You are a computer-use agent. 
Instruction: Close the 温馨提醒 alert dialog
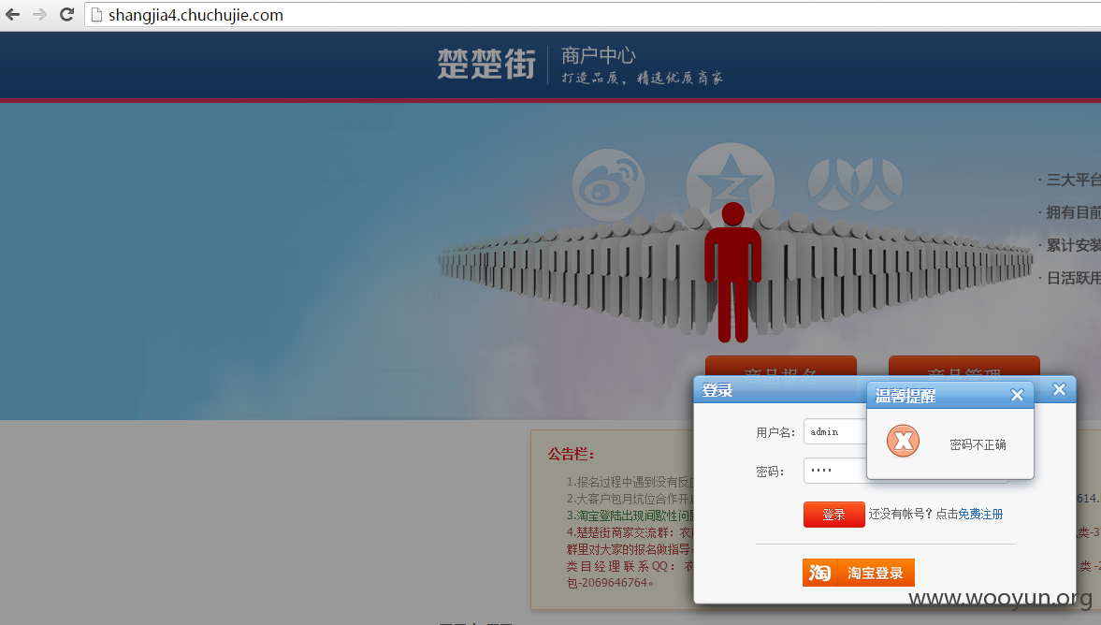(x=1017, y=396)
